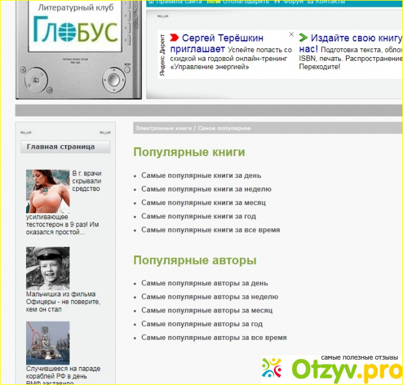Open the Яндекс.Директ vertical label
Viewport: 403px width, 385px height.
coord(162,55)
